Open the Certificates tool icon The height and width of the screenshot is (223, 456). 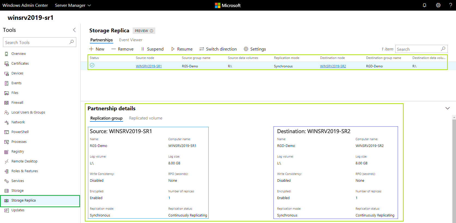pos(7,64)
